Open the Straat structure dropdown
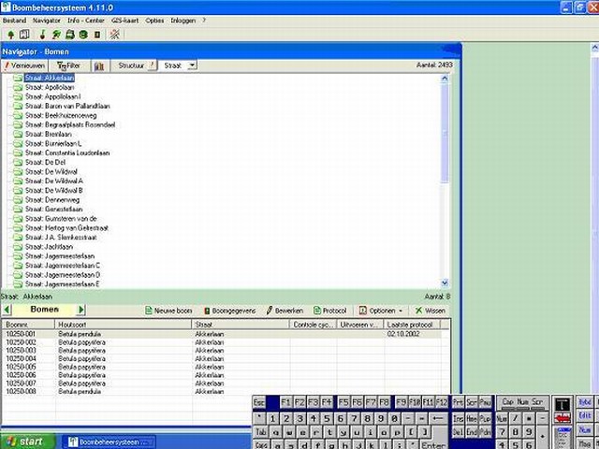The width and height of the screenshot is (599, 449). pyautogui.click(x=192, y=65)
